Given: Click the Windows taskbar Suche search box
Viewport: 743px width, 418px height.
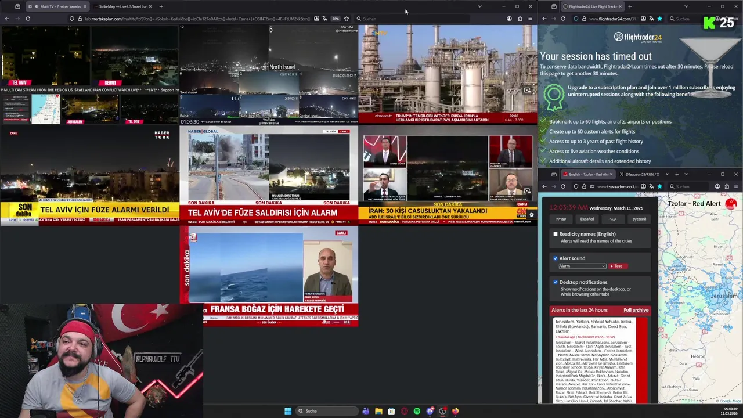Looking at the screenshot, I should (327, 411).
